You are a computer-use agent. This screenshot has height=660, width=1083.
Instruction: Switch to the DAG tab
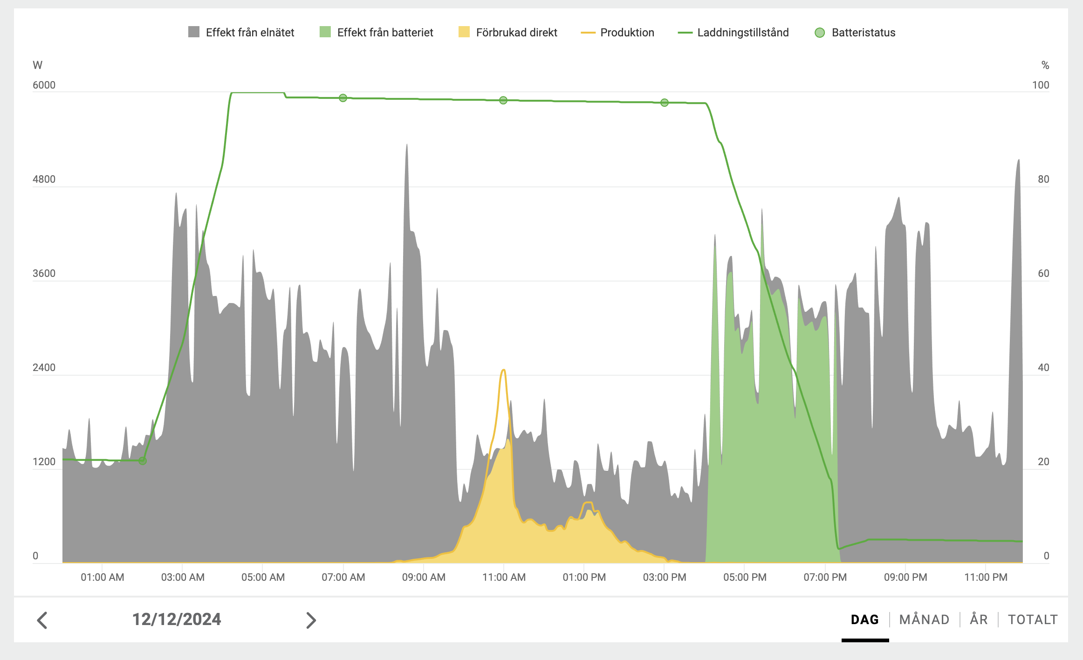865,619
